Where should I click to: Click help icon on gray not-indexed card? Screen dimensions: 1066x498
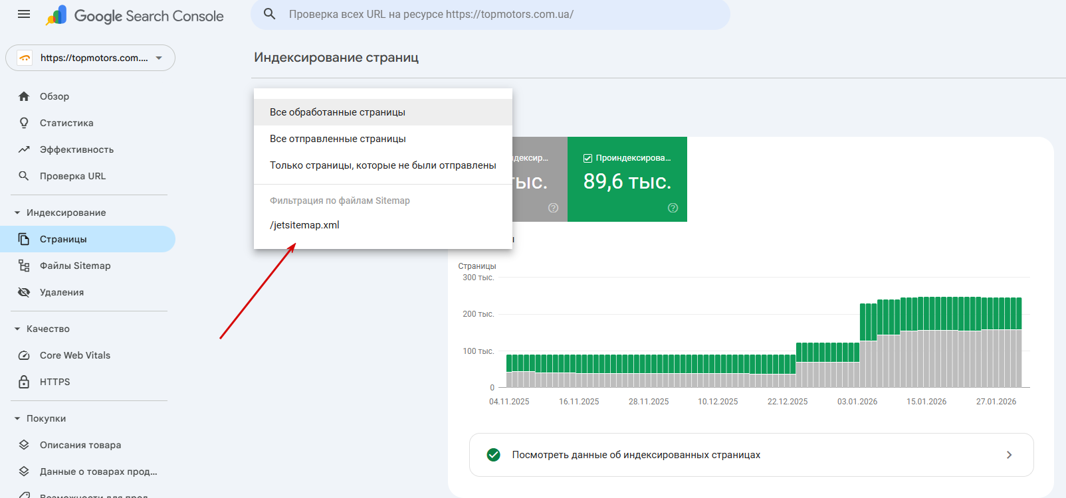553,208
